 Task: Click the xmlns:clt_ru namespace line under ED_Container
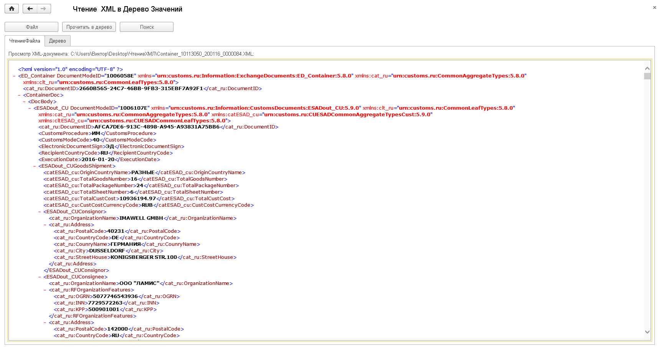coord(101,82)
